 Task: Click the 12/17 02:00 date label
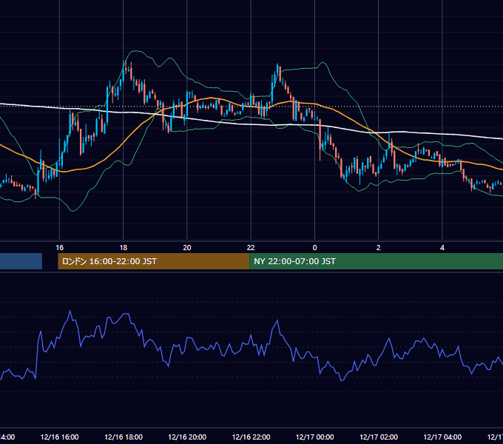[379, 437]
